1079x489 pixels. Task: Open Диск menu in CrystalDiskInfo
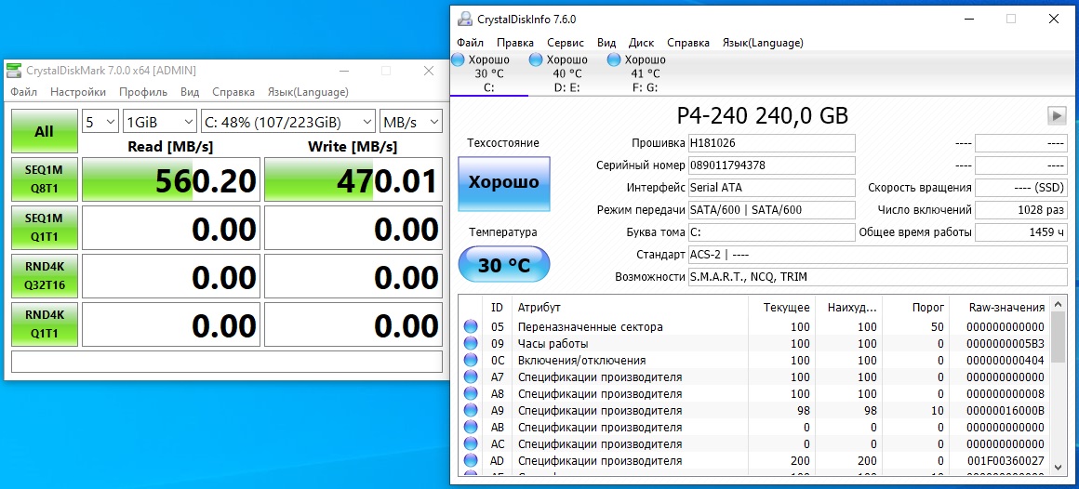tap(641, 43)
